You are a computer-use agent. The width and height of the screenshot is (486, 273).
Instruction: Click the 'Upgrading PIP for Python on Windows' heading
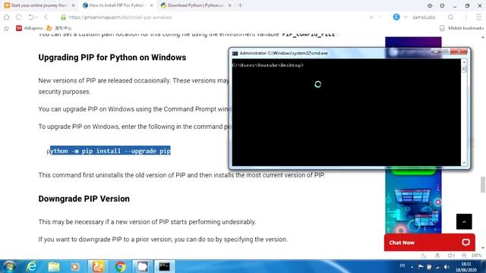click(x=112, y=58)
